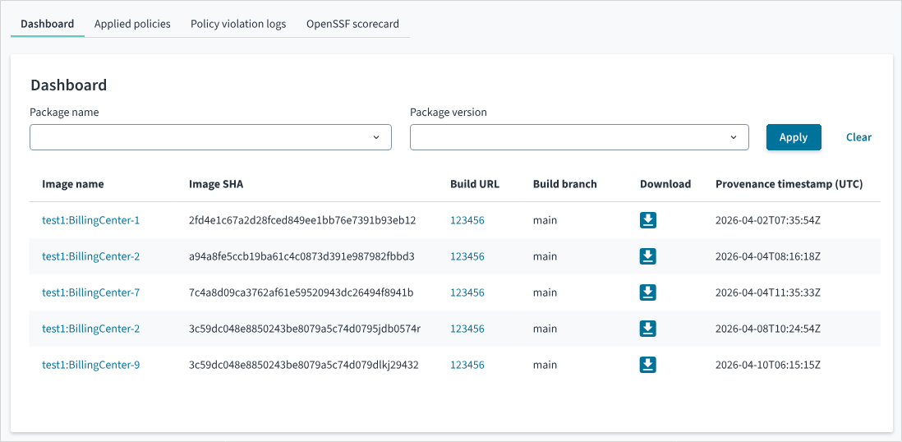Screen dimensions: 902x442
Task: View the Policy violation logs tab
Action: (x=238, y=24)
